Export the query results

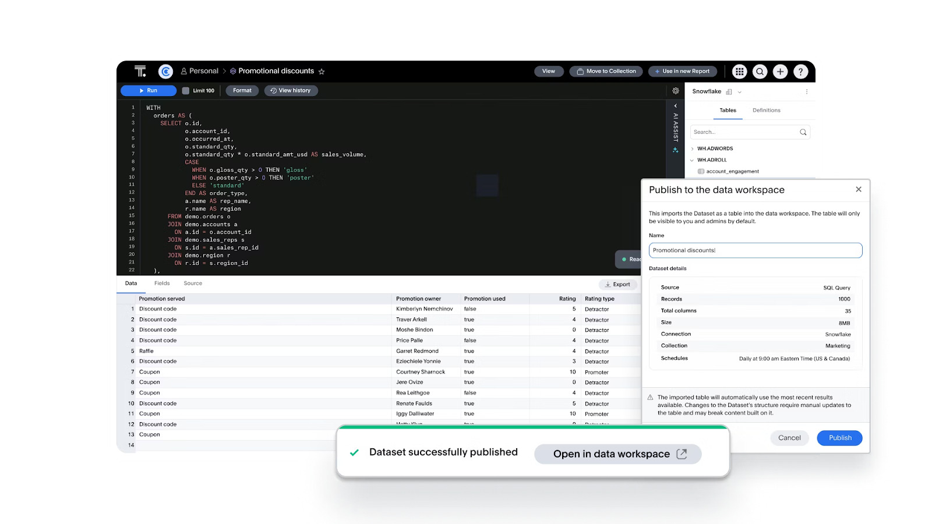coord(618,285)
